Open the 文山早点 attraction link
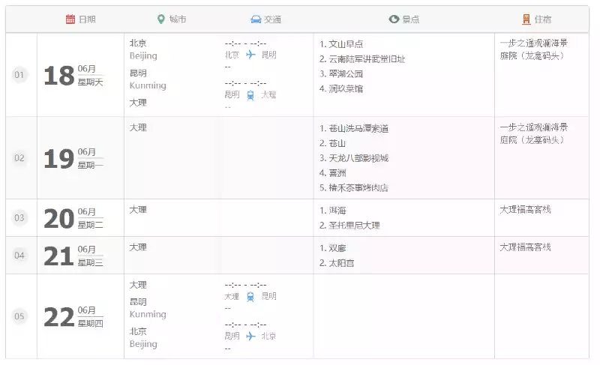The width and height of the screenshot is (600, 365). click(345, 44)
